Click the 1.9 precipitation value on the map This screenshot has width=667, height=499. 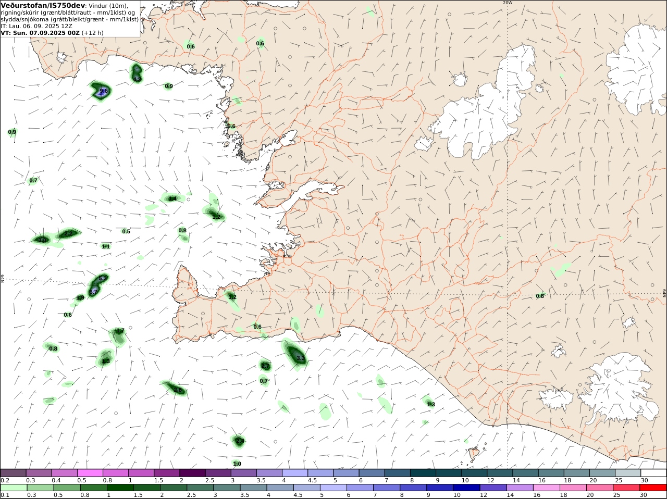click(80, 298)
